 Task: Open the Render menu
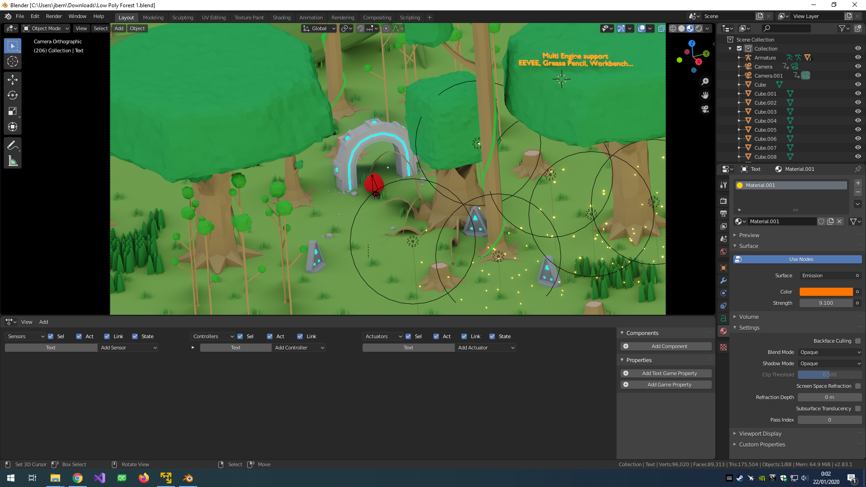tap(54, 16)
